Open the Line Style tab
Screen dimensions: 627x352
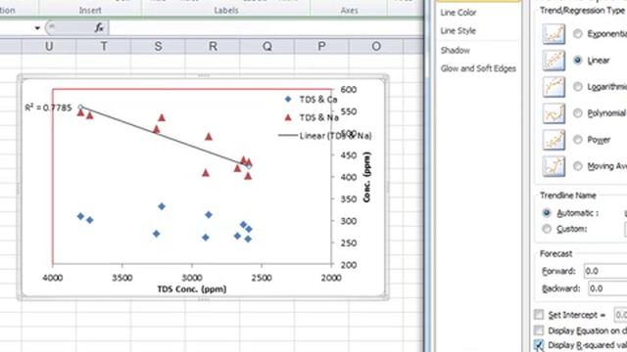pos(458,30)
